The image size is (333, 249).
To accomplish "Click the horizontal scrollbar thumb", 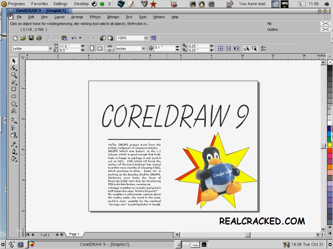I will (248, 234).
